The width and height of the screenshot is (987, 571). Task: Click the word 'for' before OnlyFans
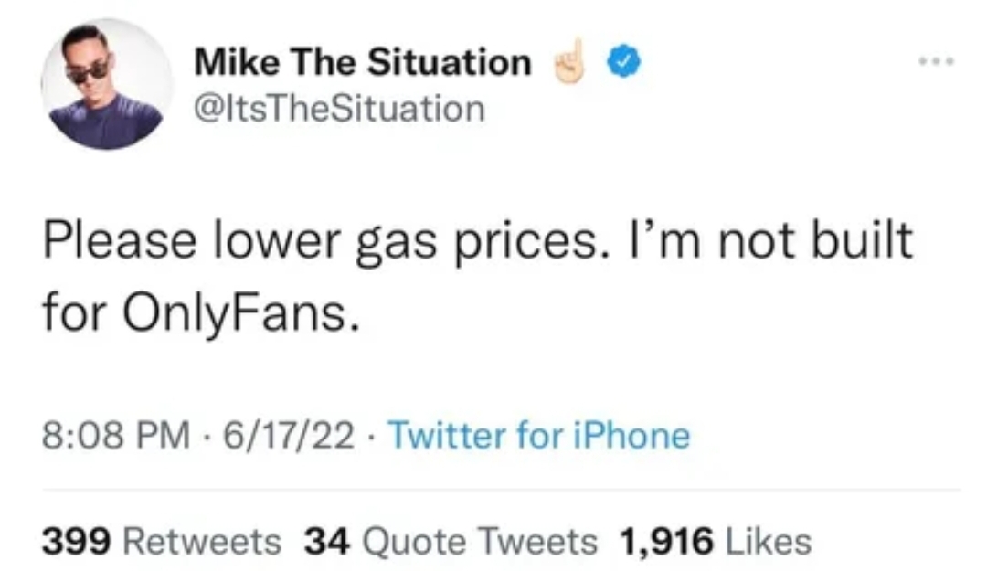tap(75, 312)
